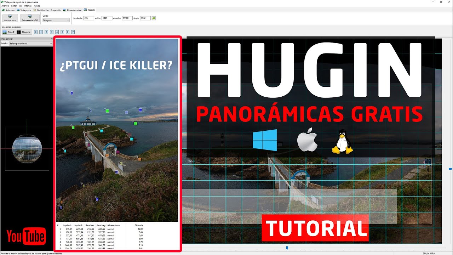This screenshot has width=453, height=255.
Task: Switch to the Vista previa tab
Action: pyautogui.click(x=24, y=10)
